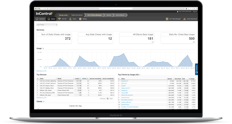Open the Vytass-MBP client link
Screen dimensions: 232x124
tap(124, 93)
